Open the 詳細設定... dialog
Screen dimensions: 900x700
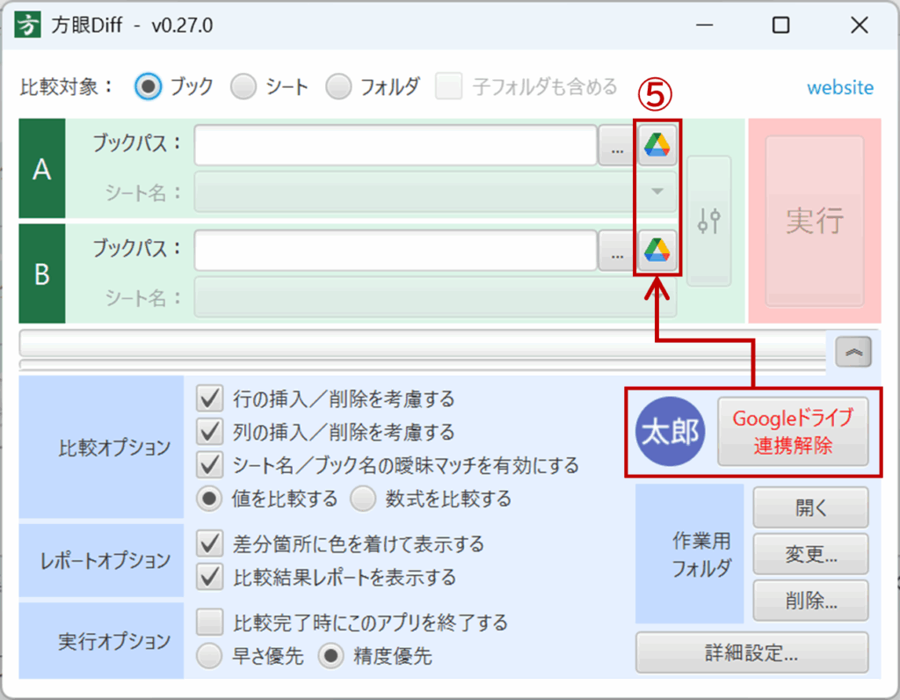[x=751, y=653]
